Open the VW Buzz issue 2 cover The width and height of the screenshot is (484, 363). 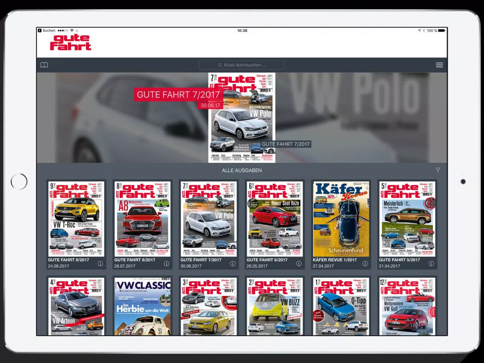click(275, 306)
